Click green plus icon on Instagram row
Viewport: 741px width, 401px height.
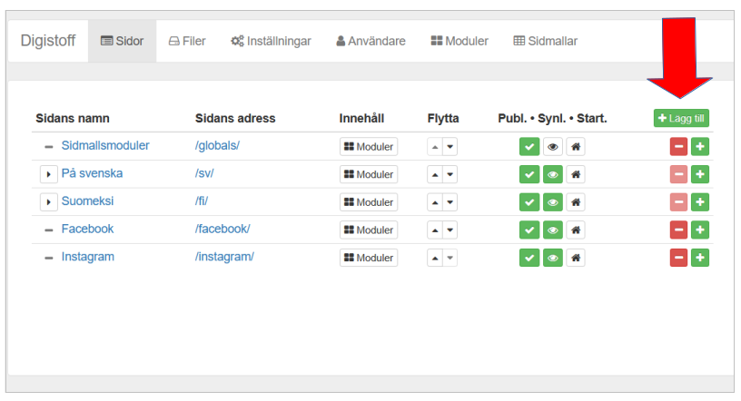tap(700, 259)
